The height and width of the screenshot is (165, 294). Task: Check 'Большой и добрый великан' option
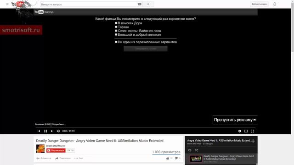pyautogui.click(x=116, y=35)
